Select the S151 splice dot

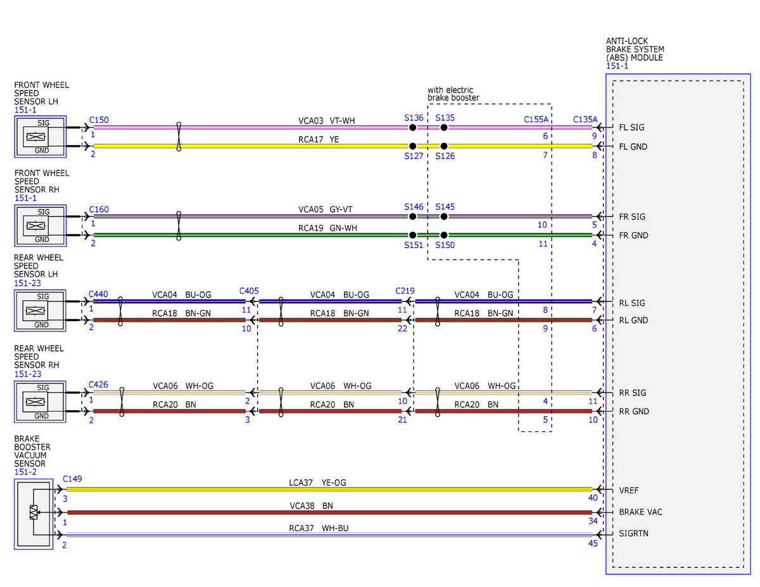pyautogui.click(x=412, y=235)
